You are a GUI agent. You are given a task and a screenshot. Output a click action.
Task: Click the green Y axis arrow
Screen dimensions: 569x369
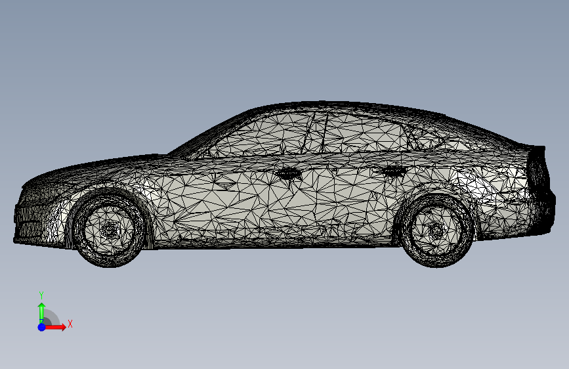pos(41,313)
